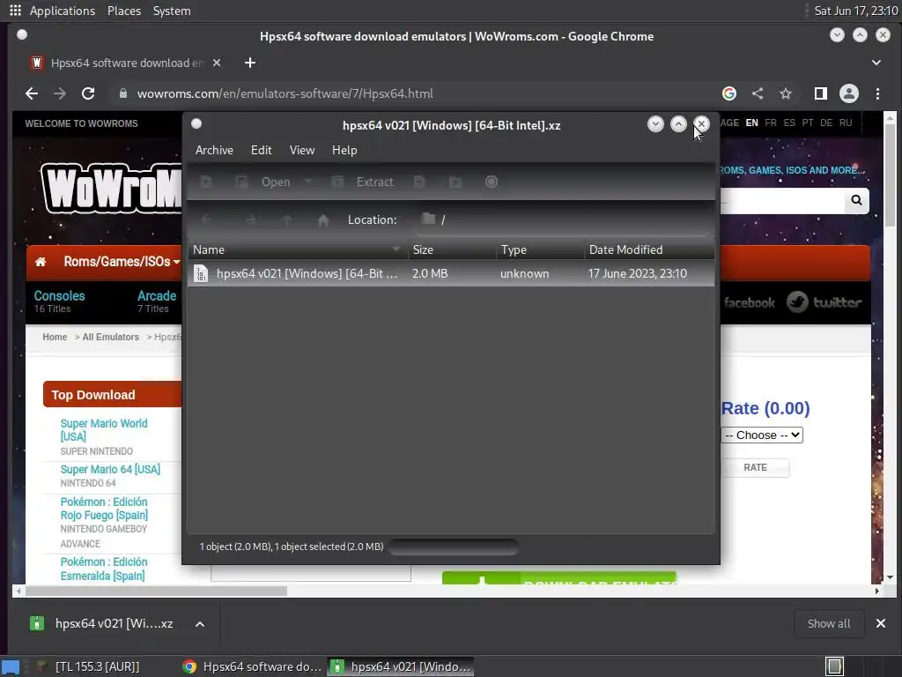
Task: Bookmark this page with star icon
Action: click(x=786, y=93)
